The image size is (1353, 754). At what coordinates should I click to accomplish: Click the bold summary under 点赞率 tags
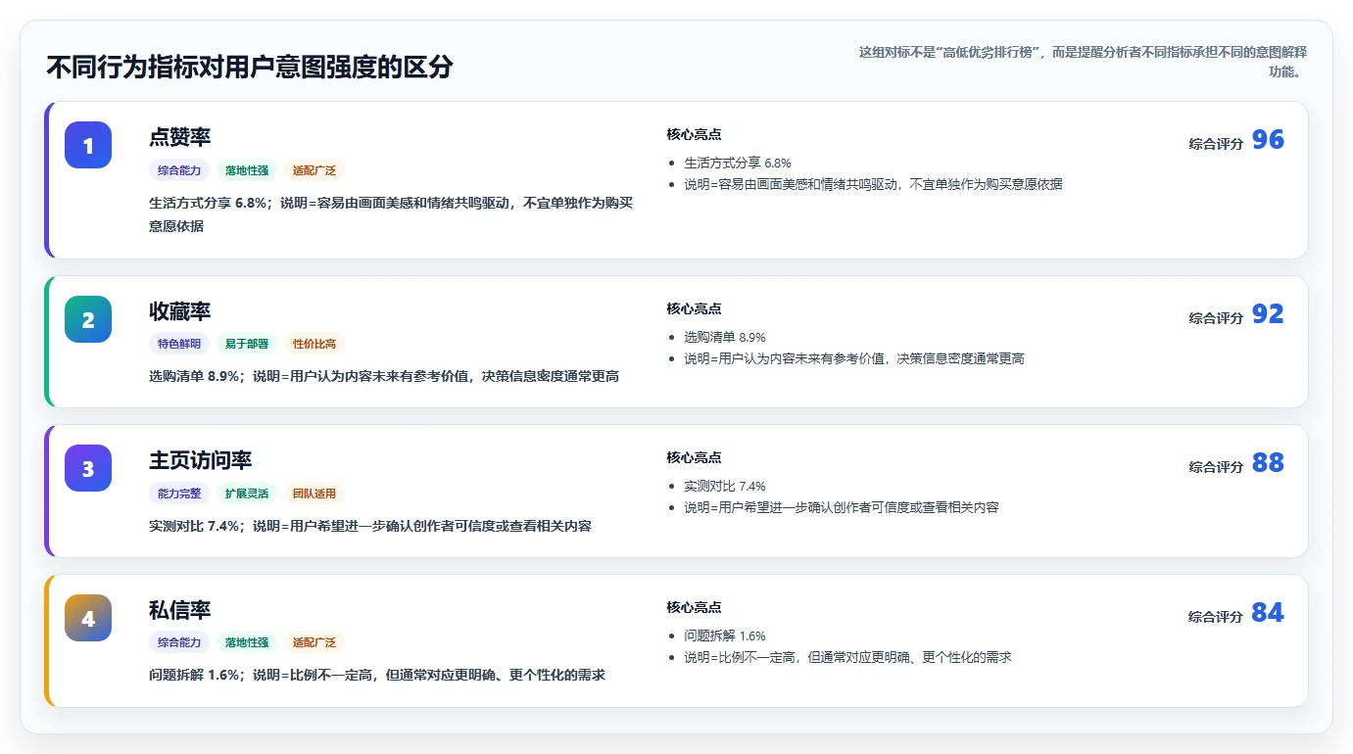392,214
